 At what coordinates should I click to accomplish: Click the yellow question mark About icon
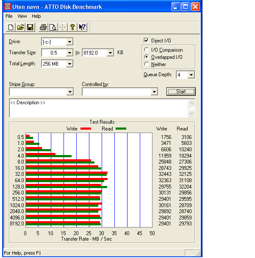click(x=72, y=27)
